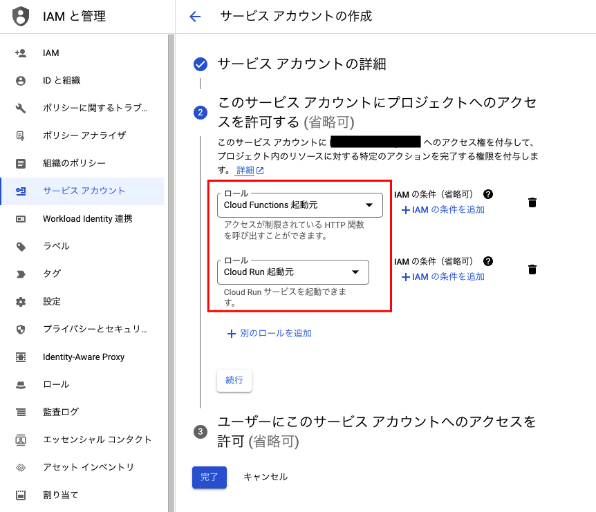This screenshot has width=596, height=512.
Task: Expand step 3 user access section
Action: click(x=376, y=431)
